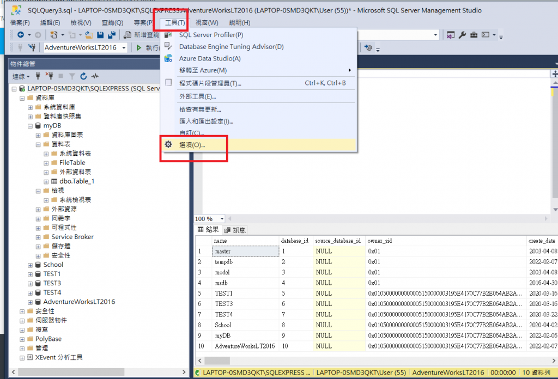Viewport: 558px width, 379px height.
Task: Click the Save disk icon in toolbar
Action: click(x=100, y=35)
